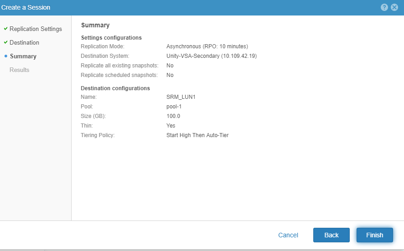The height and width of the screenshot is (251, 404).
Task: Go Back to previous step
Action: click(x=331, y=235)
